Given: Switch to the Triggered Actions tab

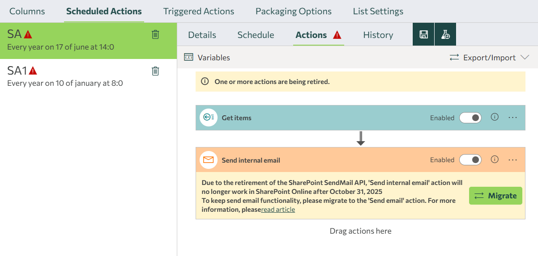Looking at the screenshot, I should (x=199, y=11).
